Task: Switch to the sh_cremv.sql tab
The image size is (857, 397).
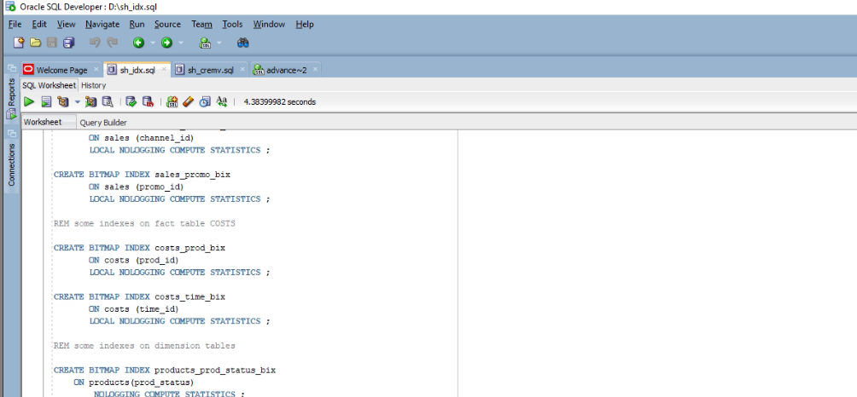Action: pos(211,70)
